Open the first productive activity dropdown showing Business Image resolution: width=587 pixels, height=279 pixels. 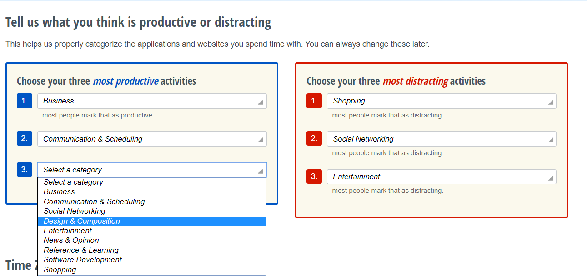pos(152,101)
